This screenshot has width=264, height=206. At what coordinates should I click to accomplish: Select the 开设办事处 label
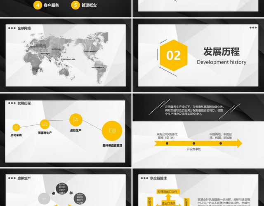[x=194, y=149]
